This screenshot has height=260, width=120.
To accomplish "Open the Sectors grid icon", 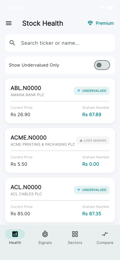I will (x=75, y=234).
